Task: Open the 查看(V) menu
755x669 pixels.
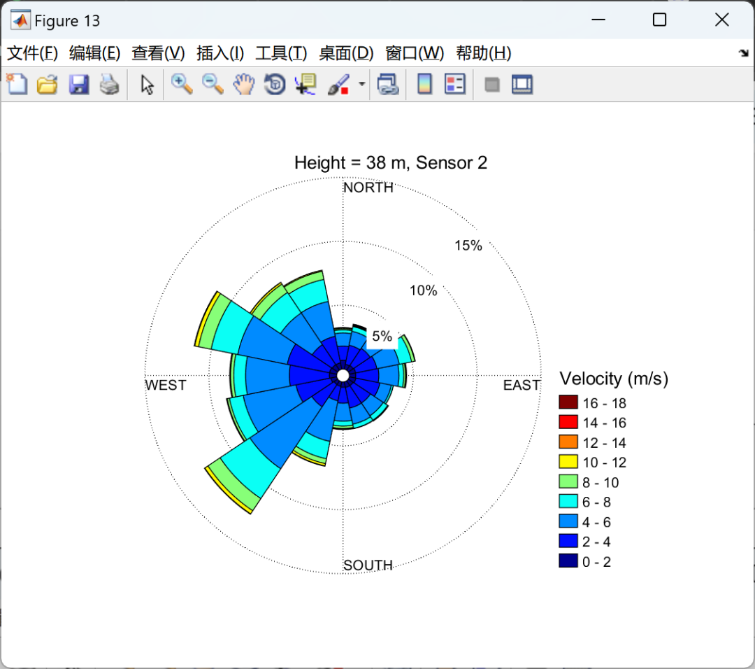Action: tap(158, 53)
